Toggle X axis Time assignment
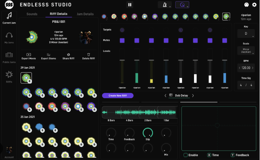The height and width of the screenshot is (160, 260). pos(209,155)
